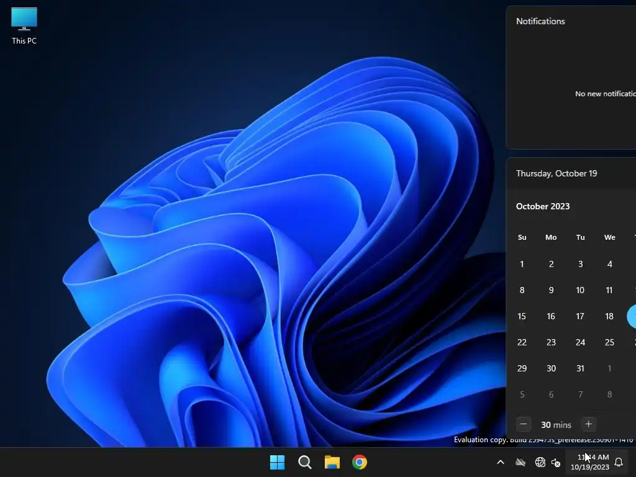
Task: Increase focus time with plus button
Action: pos(589,424)
